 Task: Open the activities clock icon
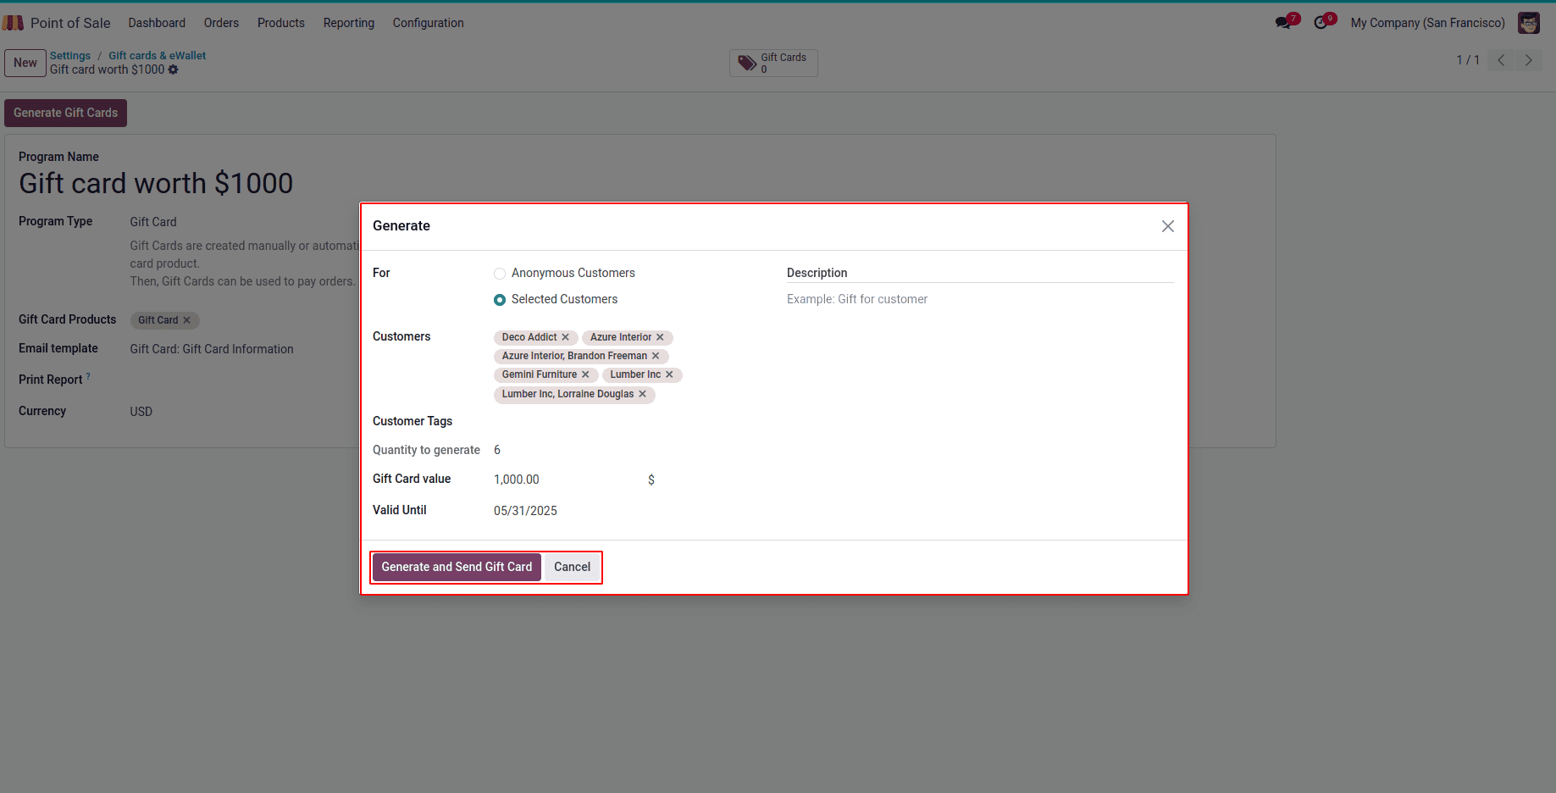point(1321,22)
